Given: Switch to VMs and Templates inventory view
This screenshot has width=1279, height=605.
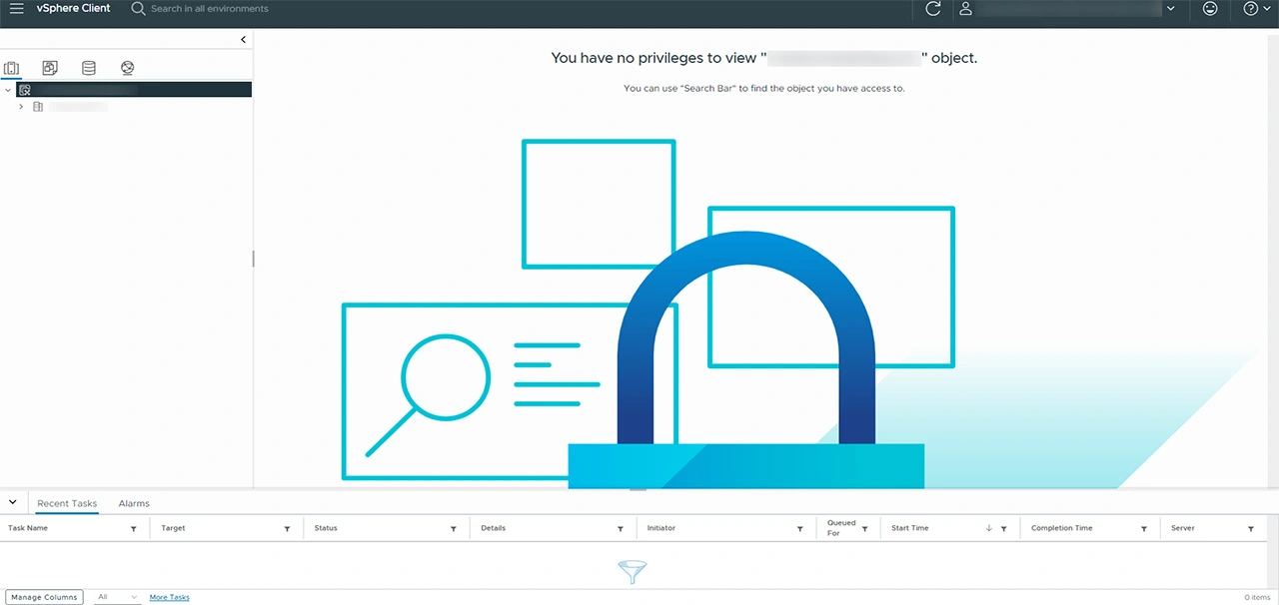Looking at the screenshot, I should (50, 68).
